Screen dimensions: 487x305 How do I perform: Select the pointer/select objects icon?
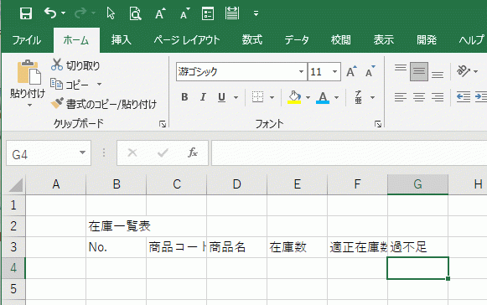coord(111,13)
